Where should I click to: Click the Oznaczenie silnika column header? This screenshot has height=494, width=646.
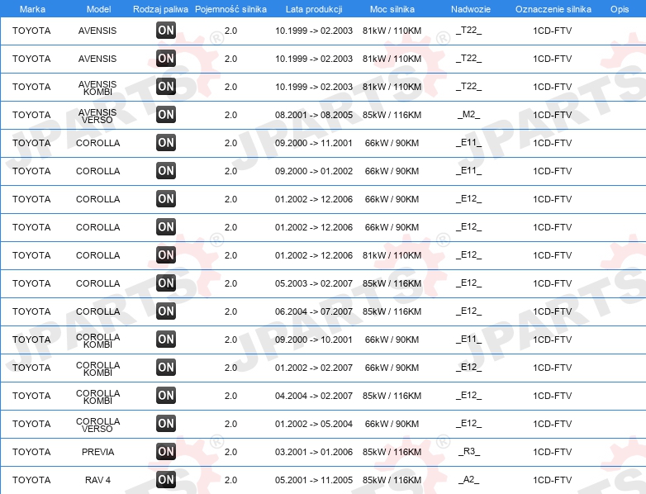[553, 9]
